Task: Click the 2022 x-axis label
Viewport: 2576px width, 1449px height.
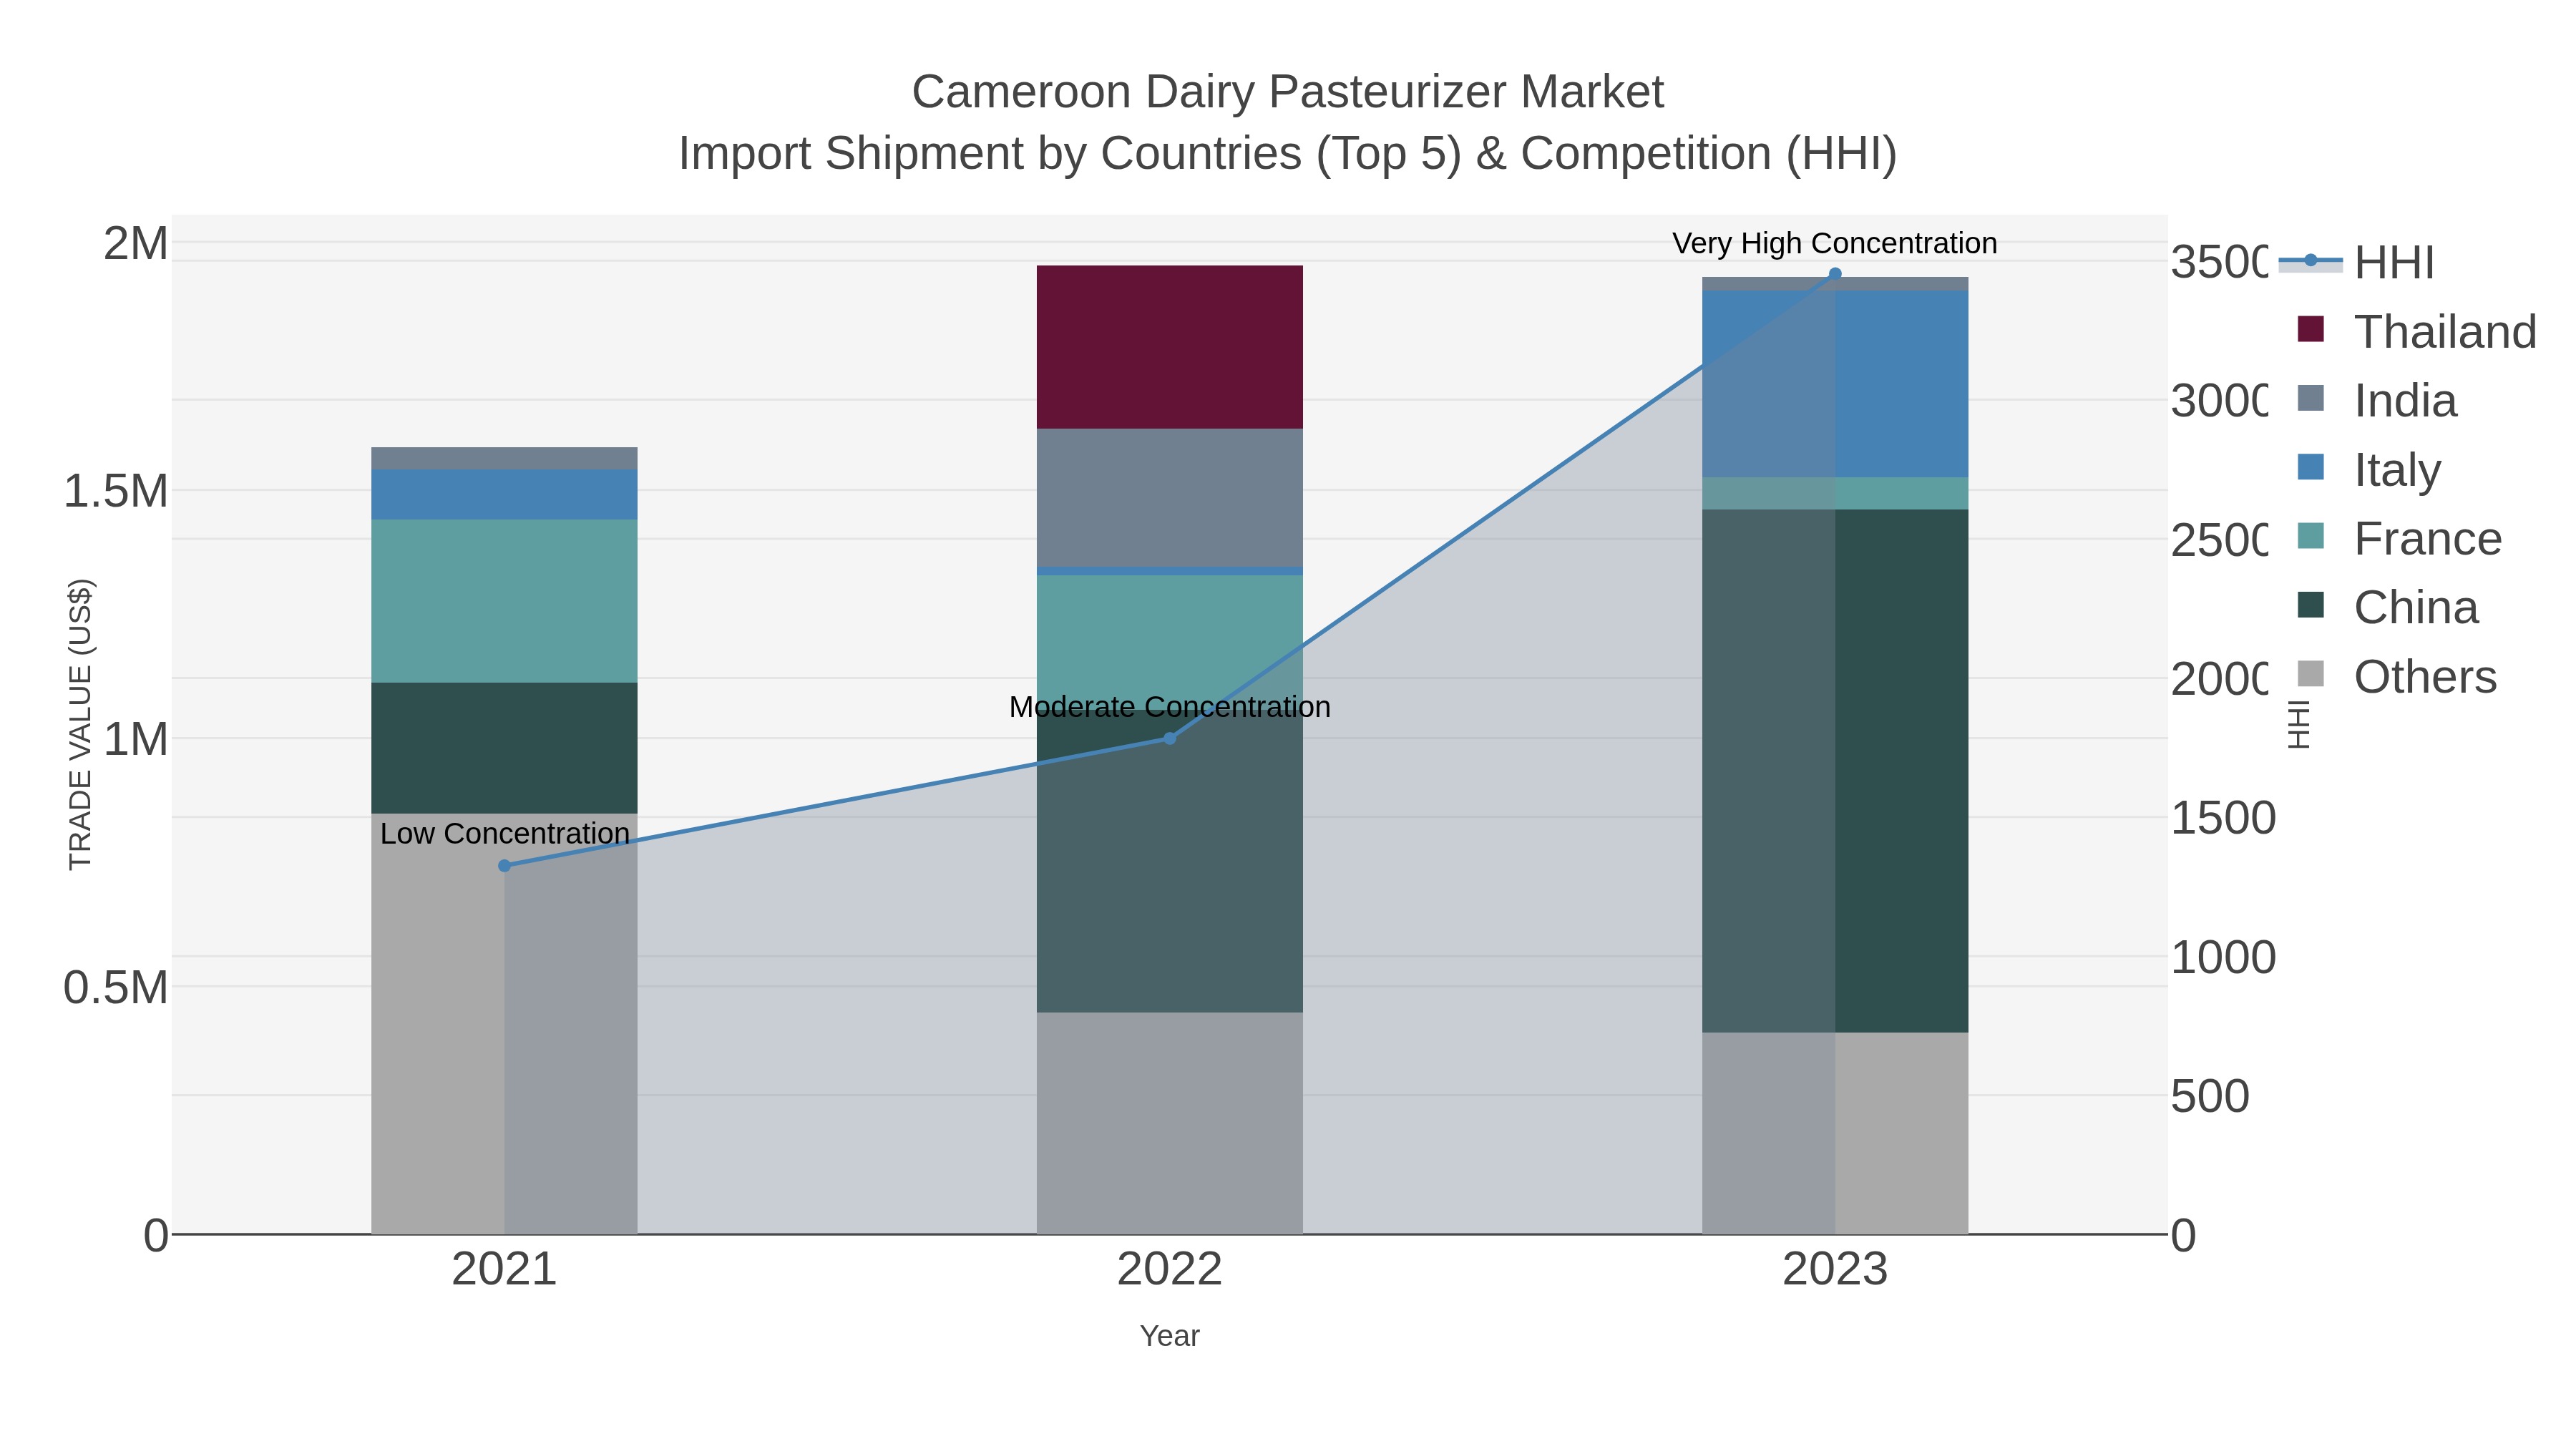Action: 1169,1270
